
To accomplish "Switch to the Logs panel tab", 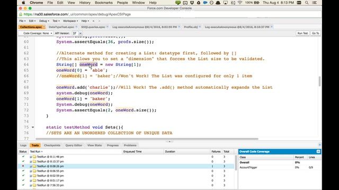I will coord(23,146).
